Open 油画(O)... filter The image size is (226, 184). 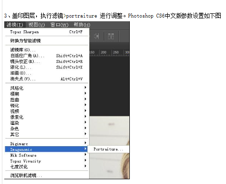coord(46,73)
